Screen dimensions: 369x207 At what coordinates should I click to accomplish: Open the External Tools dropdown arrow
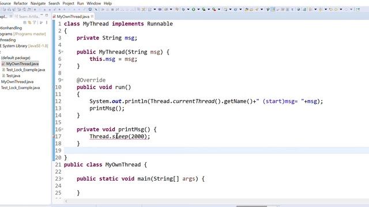219,9
